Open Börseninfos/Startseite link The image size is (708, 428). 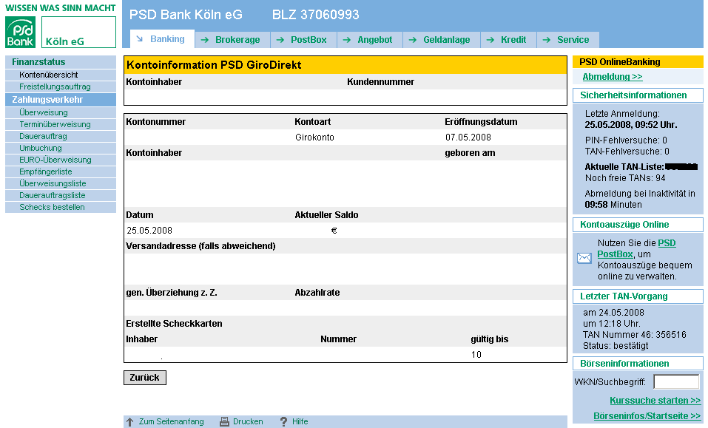pos(647,416)
